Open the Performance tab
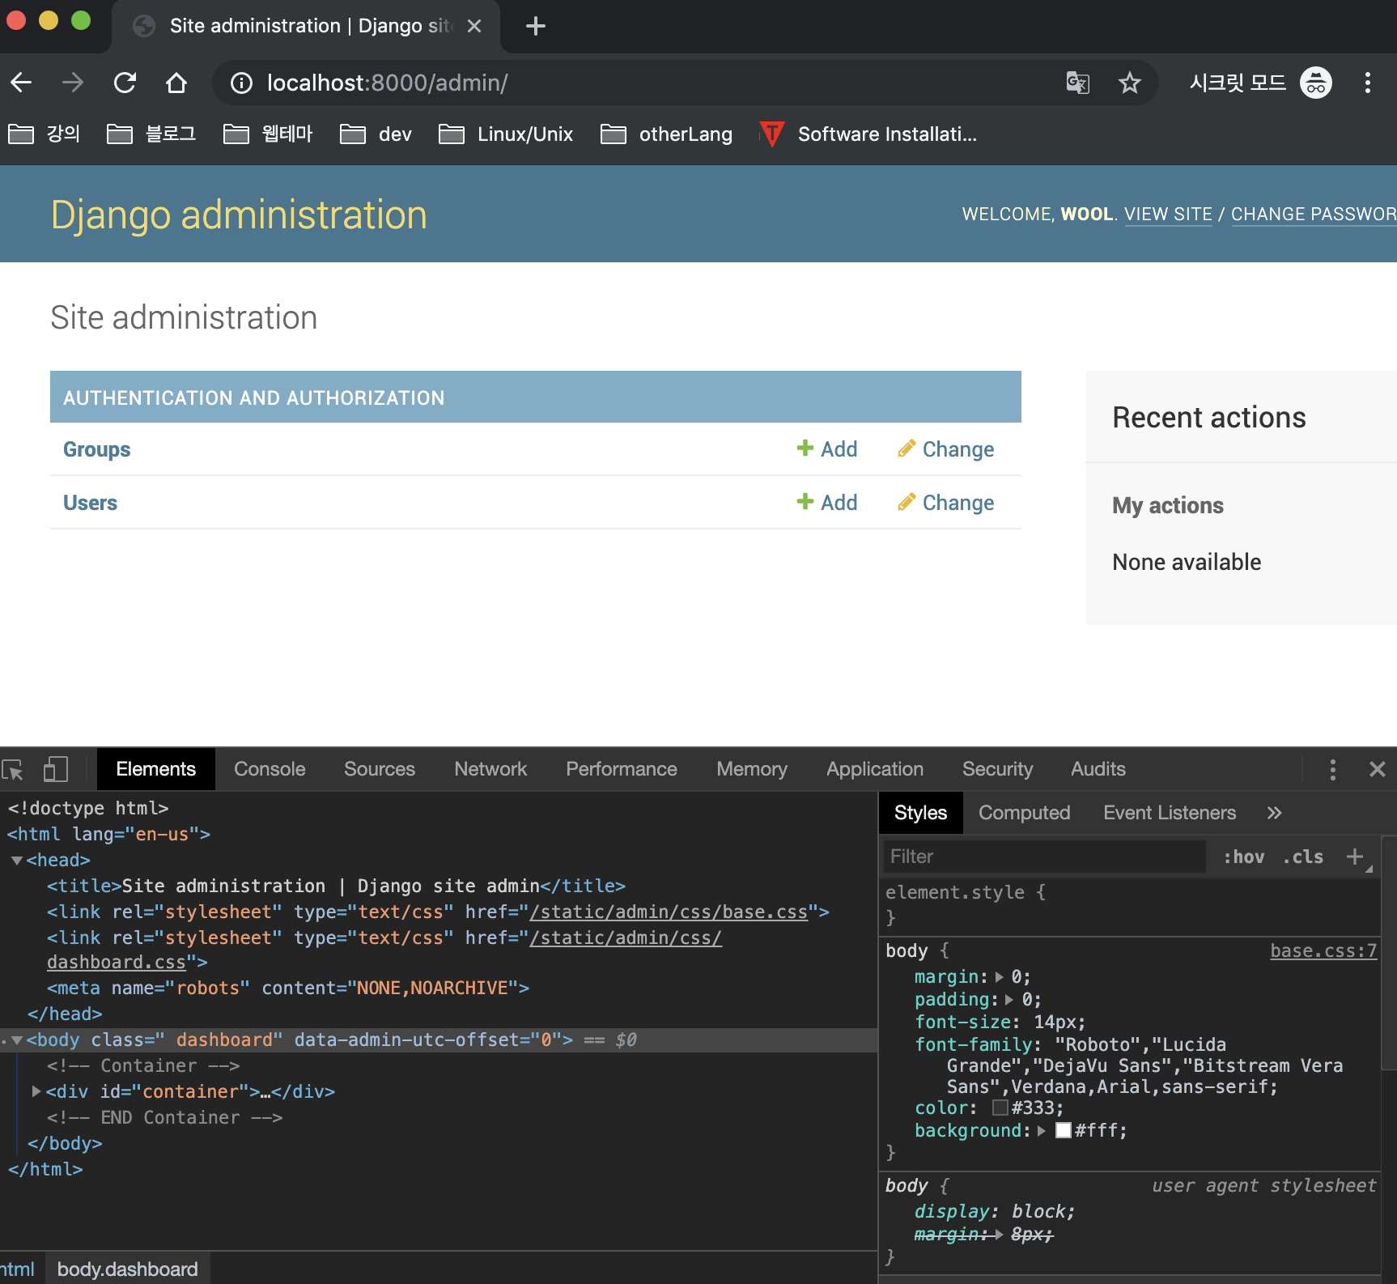Screen dimensions: 1397x1284 622,769
